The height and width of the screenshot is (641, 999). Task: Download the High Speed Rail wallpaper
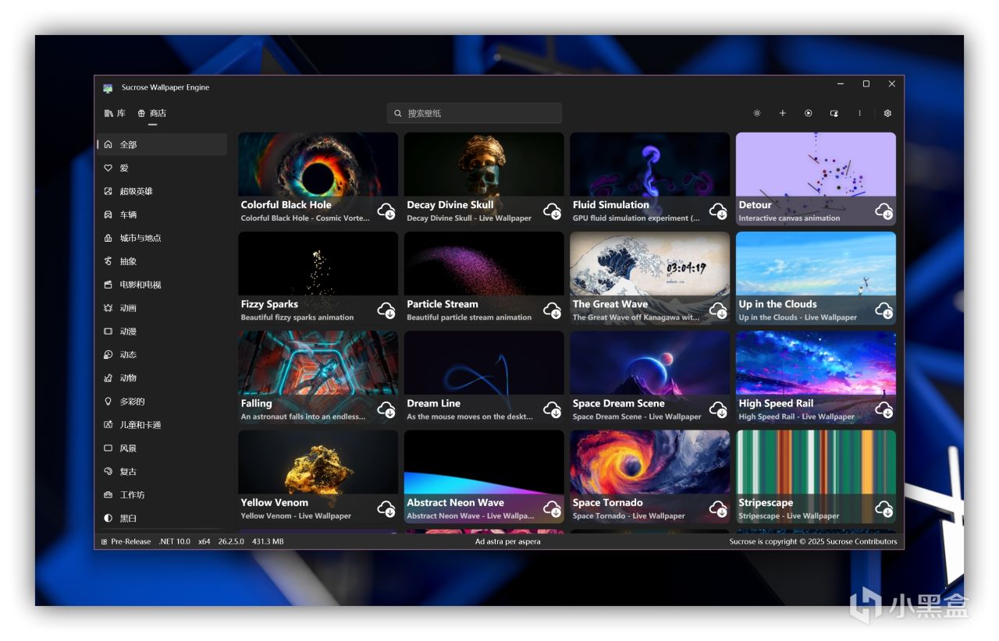click(x=884, y=409)
